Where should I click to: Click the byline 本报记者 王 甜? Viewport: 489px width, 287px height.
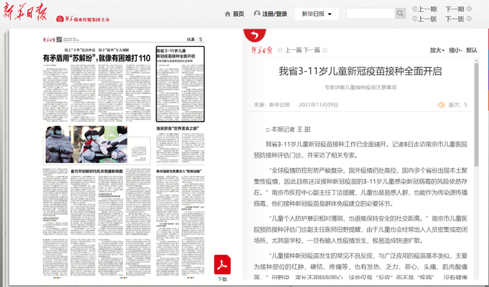pos(288,129)
